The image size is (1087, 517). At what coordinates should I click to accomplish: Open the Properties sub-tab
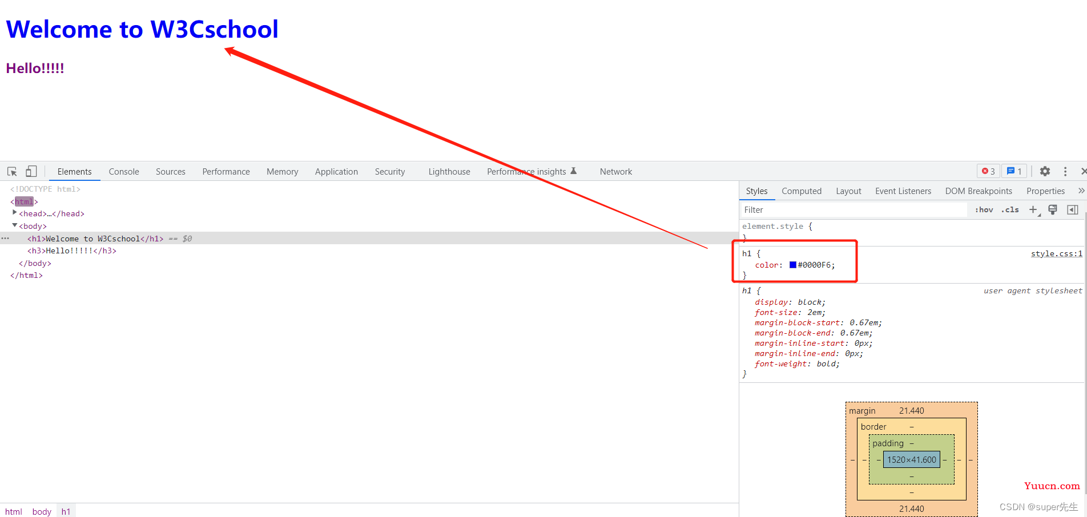pos(1045,191)
